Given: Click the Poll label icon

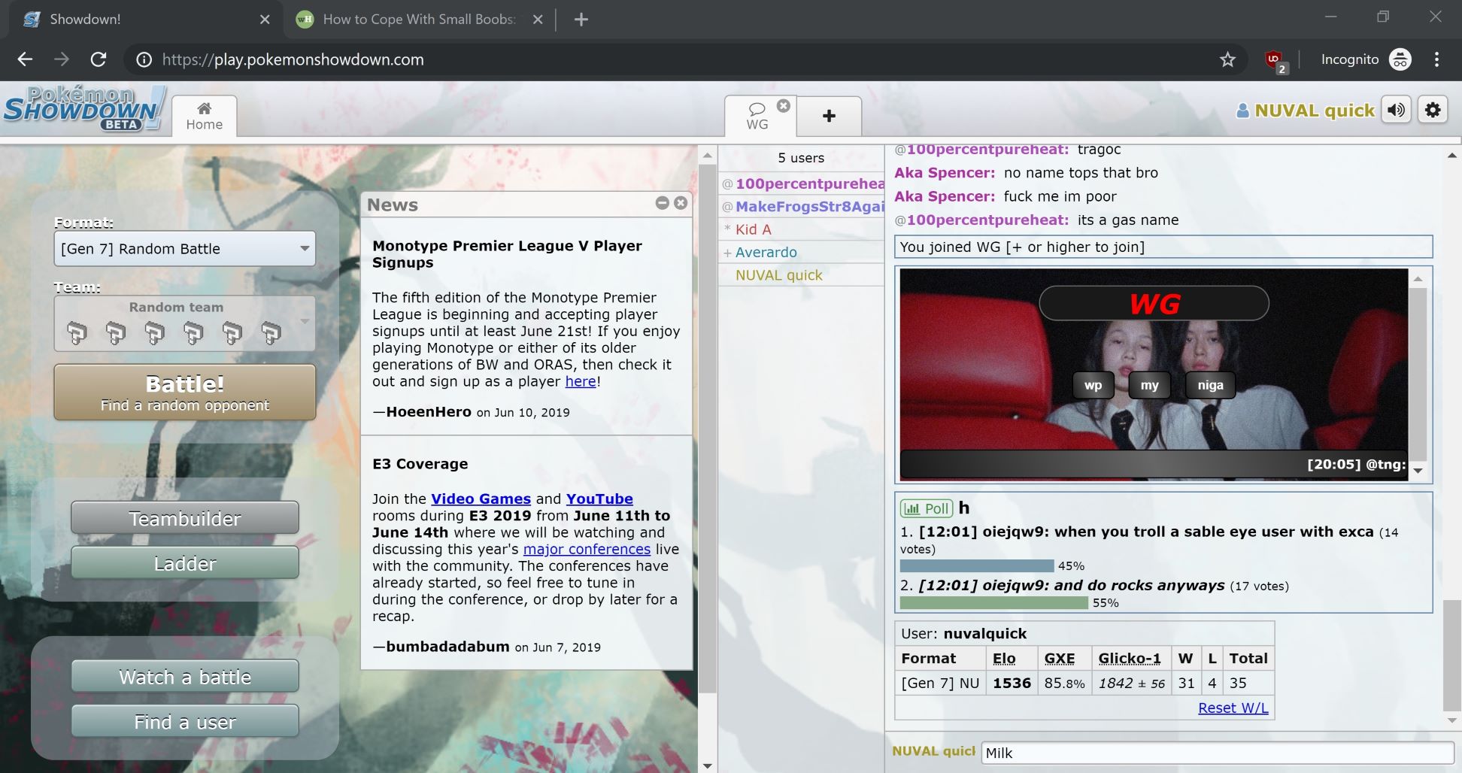Looking at the screenshot, I should pyautogui.click(x=927, y=508).
